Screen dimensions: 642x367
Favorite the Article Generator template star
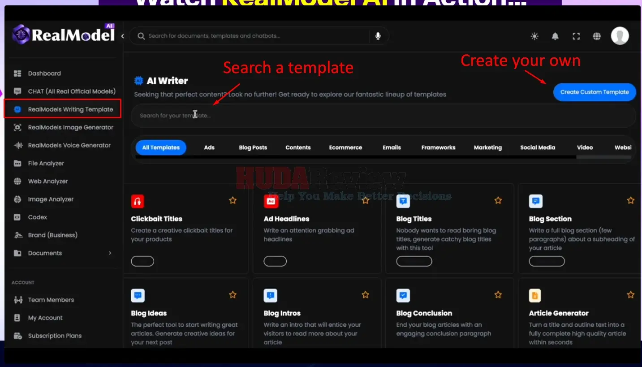point(631,294)
